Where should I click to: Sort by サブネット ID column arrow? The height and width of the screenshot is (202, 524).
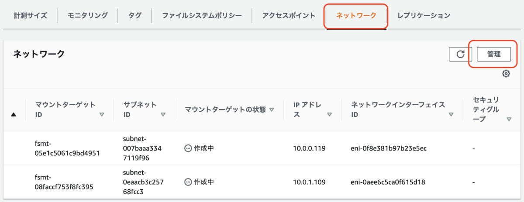tap(163, 115)
